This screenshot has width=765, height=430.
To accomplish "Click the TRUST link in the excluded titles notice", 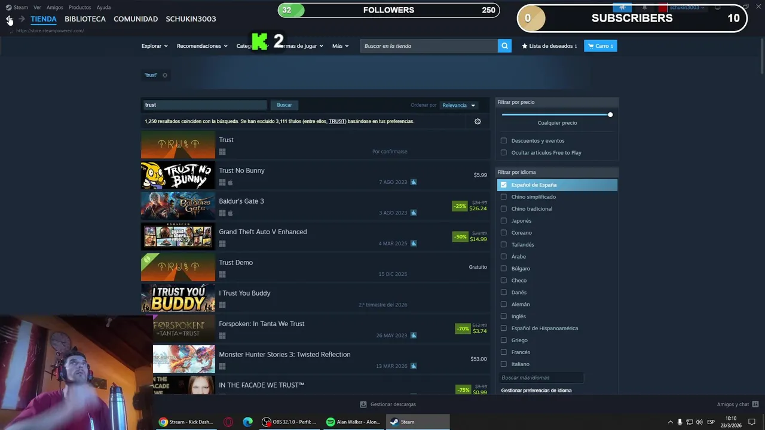I will pos(337,121).
